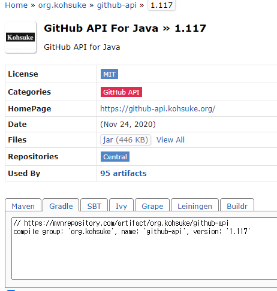Viewport: 277px width, 291px height.
Task: Open the github-api.kohsuke.org homepage link
Action: click(x=158, y=109)
